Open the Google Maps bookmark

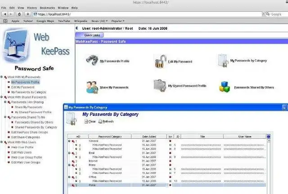(x=45, y=21)
